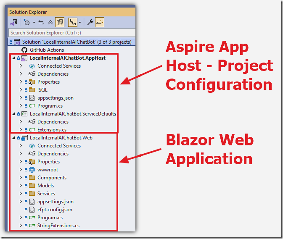Image resolution: width=283 pixels, height=239 pixels.
Task: Click StringExtensions.cs C# icon
Action: (x=32, y=226)
